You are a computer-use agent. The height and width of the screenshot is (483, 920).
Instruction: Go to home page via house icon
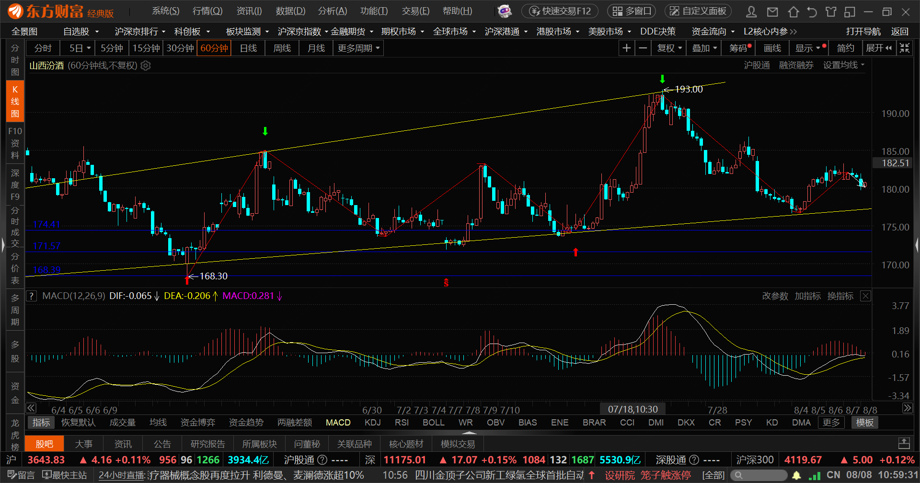click(793, 11)
